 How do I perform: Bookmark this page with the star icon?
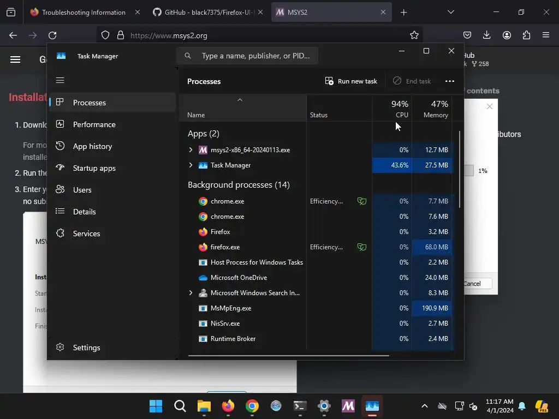click(x=414, y=35)
